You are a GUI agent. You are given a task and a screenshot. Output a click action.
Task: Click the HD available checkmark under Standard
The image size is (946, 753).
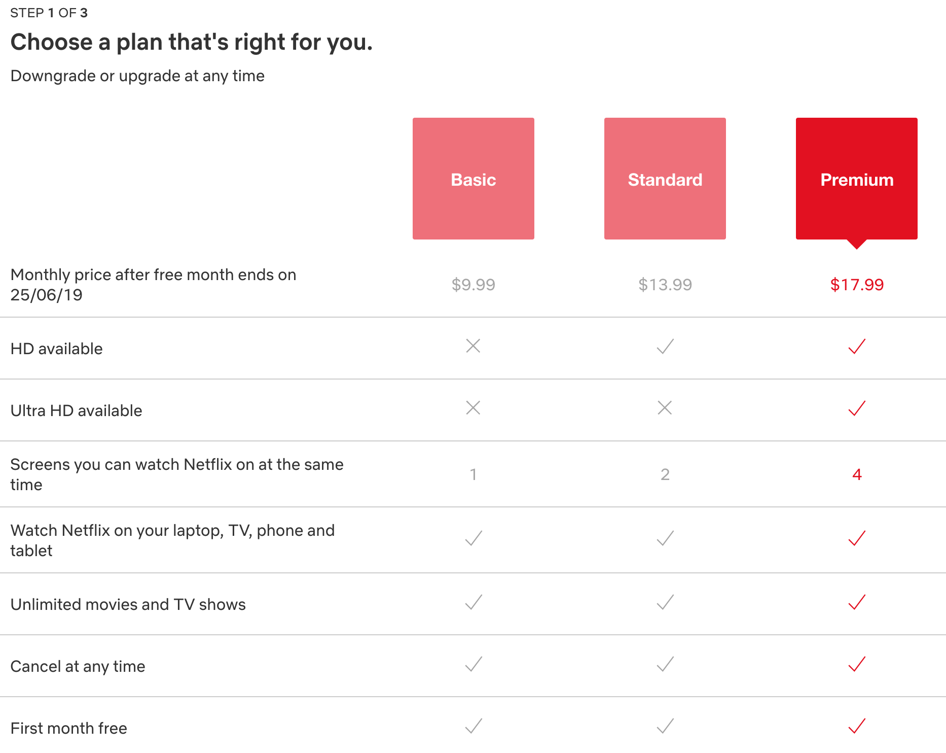pyautogui.click(x=665, y=347)
